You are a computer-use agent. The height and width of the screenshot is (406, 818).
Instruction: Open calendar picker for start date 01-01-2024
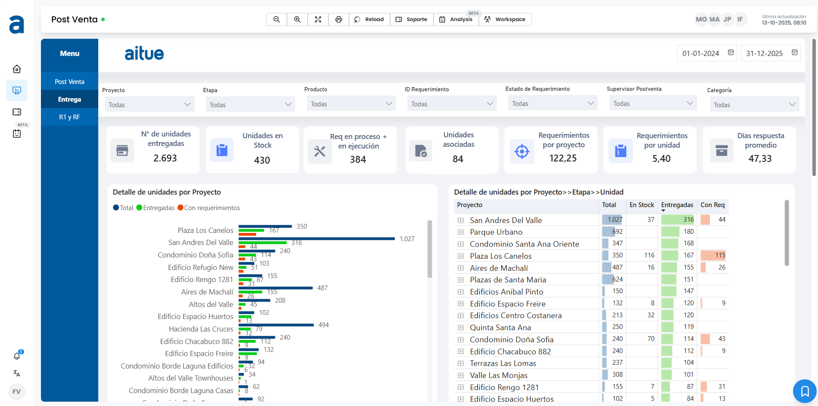click(x=731, y=53)
